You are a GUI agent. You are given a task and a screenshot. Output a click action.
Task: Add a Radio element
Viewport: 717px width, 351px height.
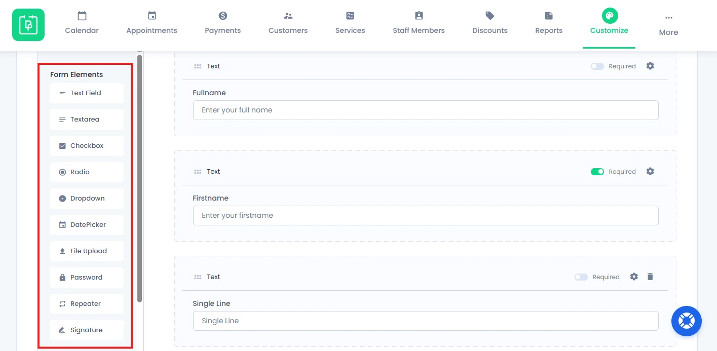pos(87,172)
